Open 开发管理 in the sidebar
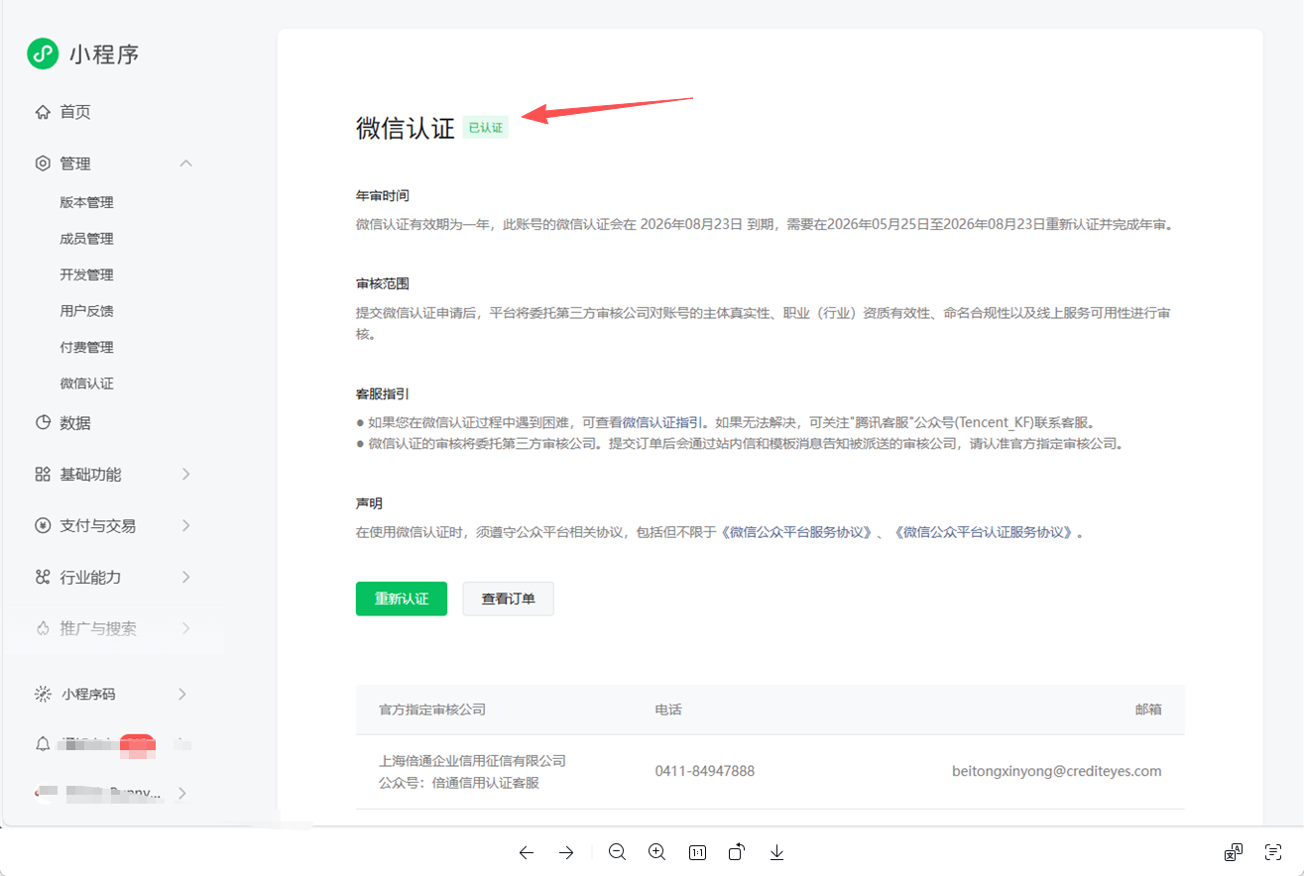Image resolution: width=1304 pixels, height=876 pixels. [x=86, y=274]
